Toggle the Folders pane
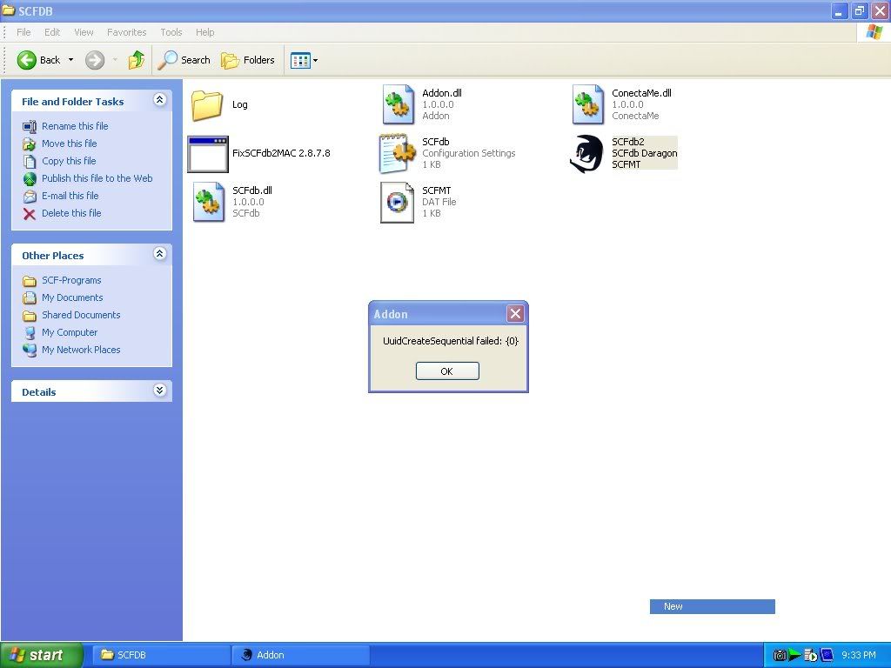Image resolution: width=891 pixels, height=668 pixels. click(248, 60)
